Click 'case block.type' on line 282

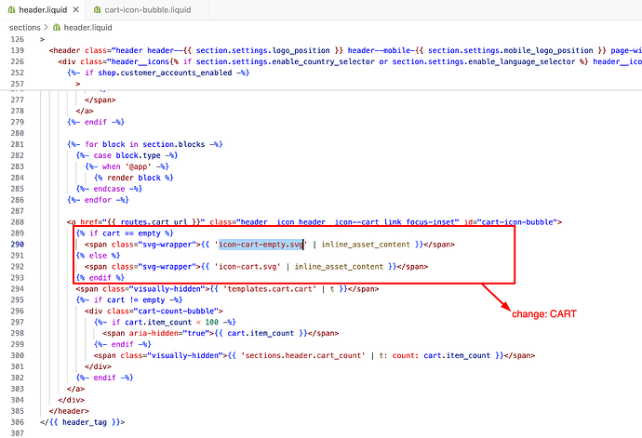(127, 155)
